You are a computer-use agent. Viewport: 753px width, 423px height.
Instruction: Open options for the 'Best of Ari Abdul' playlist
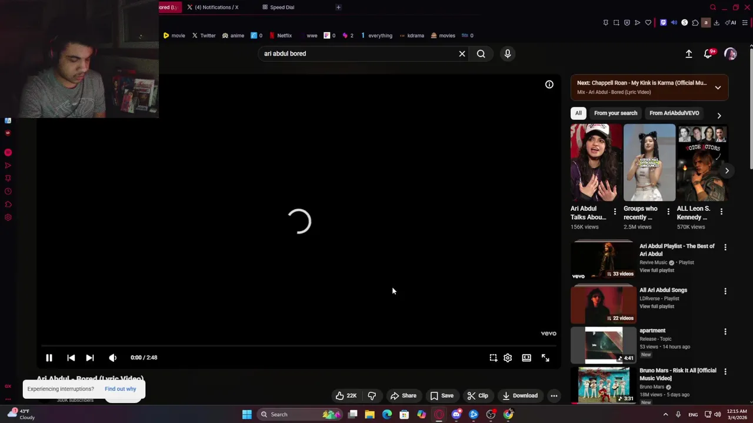click(x=725, y=247)
